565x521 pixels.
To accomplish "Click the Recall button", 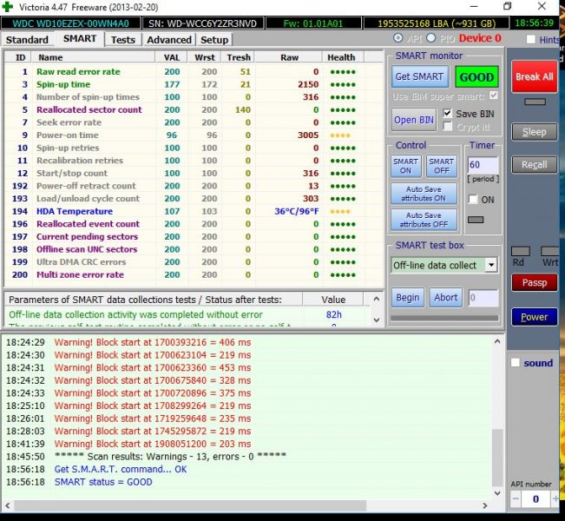I will (534, 165).
